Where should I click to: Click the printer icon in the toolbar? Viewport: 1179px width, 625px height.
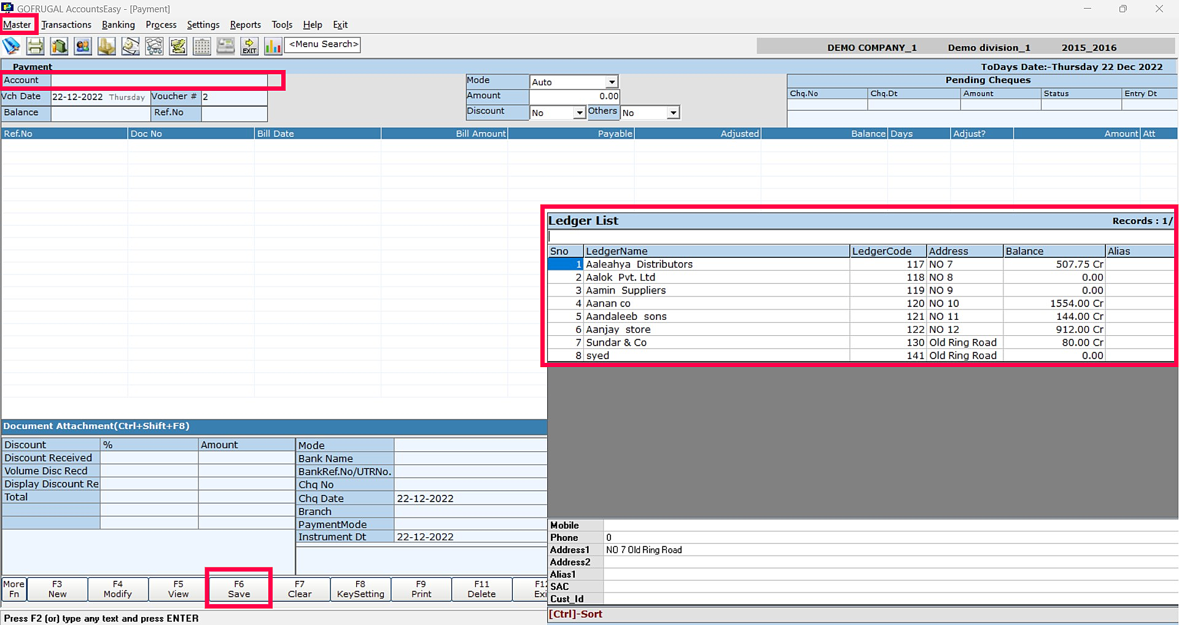coord(35,46)
